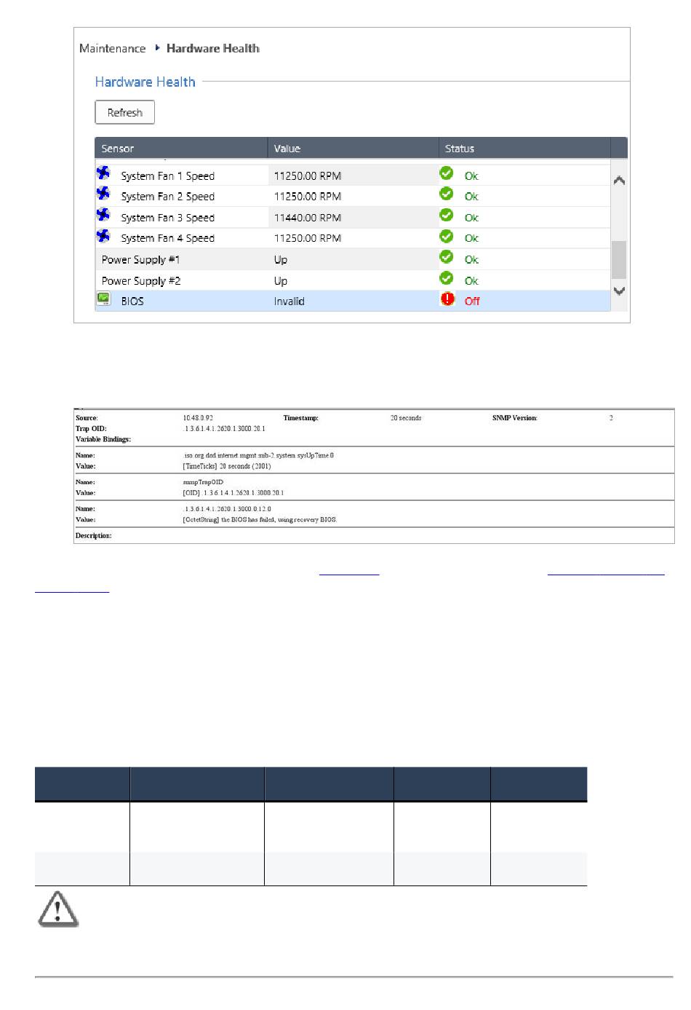Click the Refresh button
Viewport: 691px width, 1010px height.
[125, 112]
